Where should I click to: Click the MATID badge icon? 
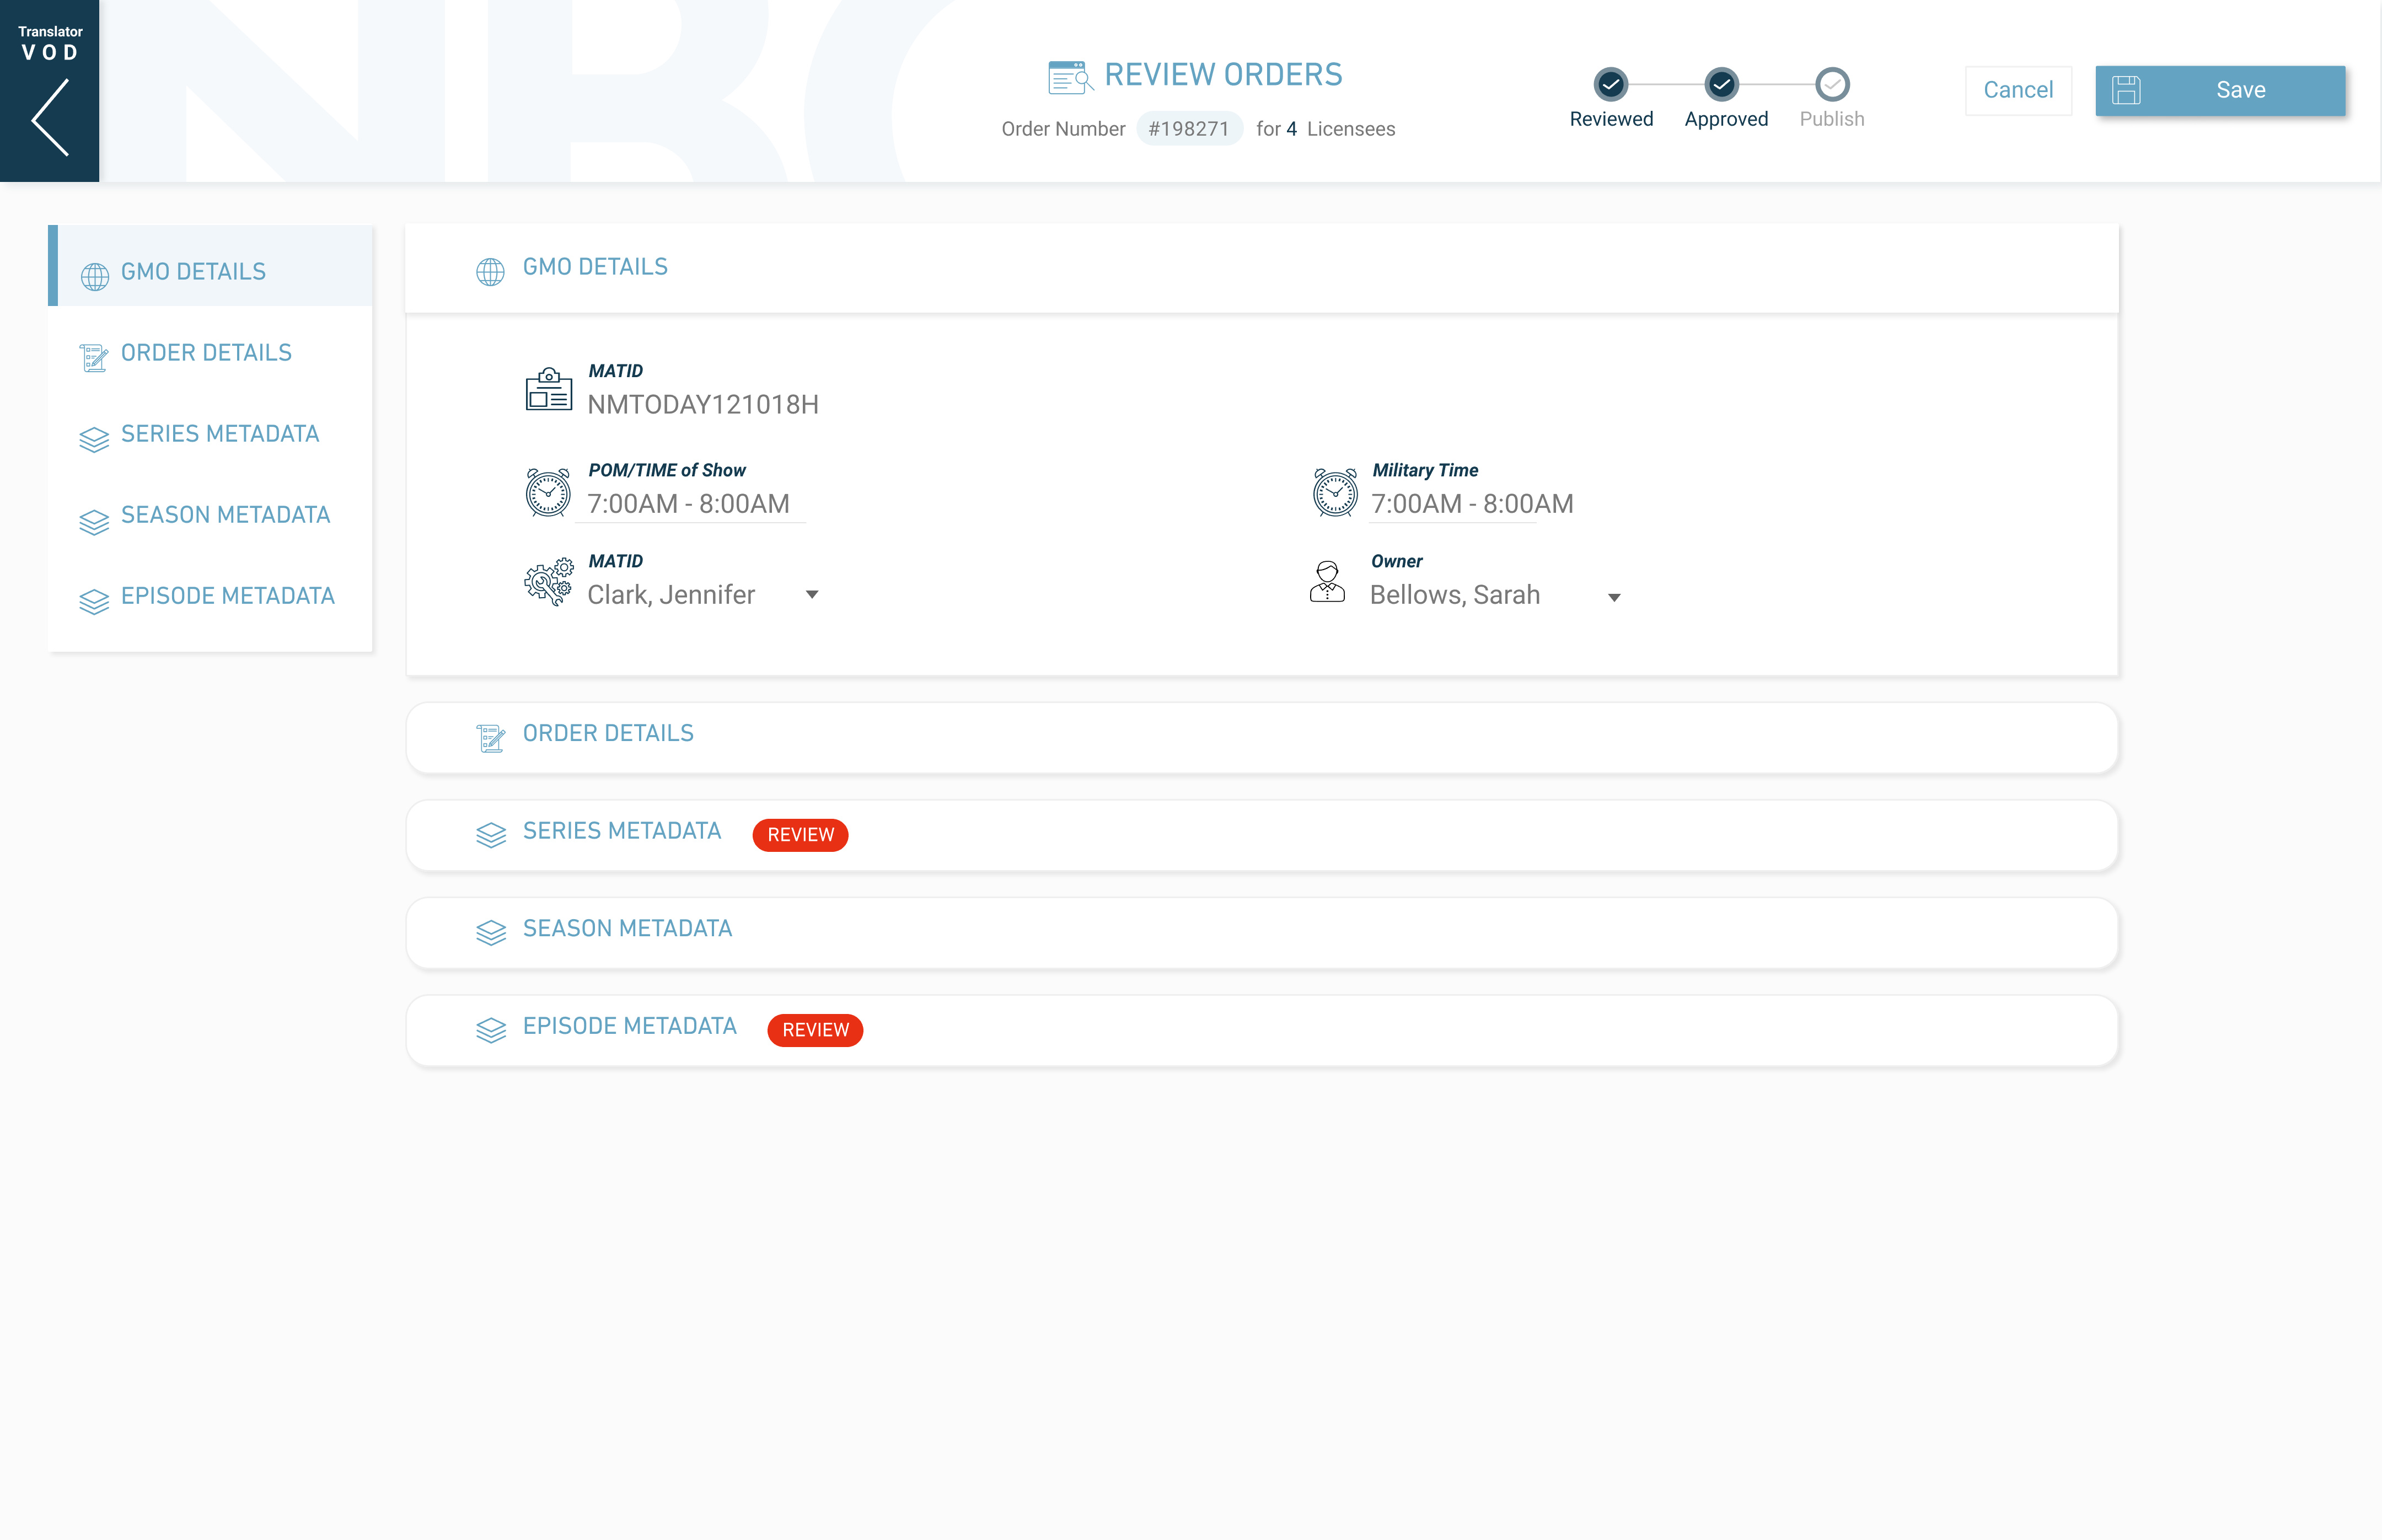[x=548, y=389]
